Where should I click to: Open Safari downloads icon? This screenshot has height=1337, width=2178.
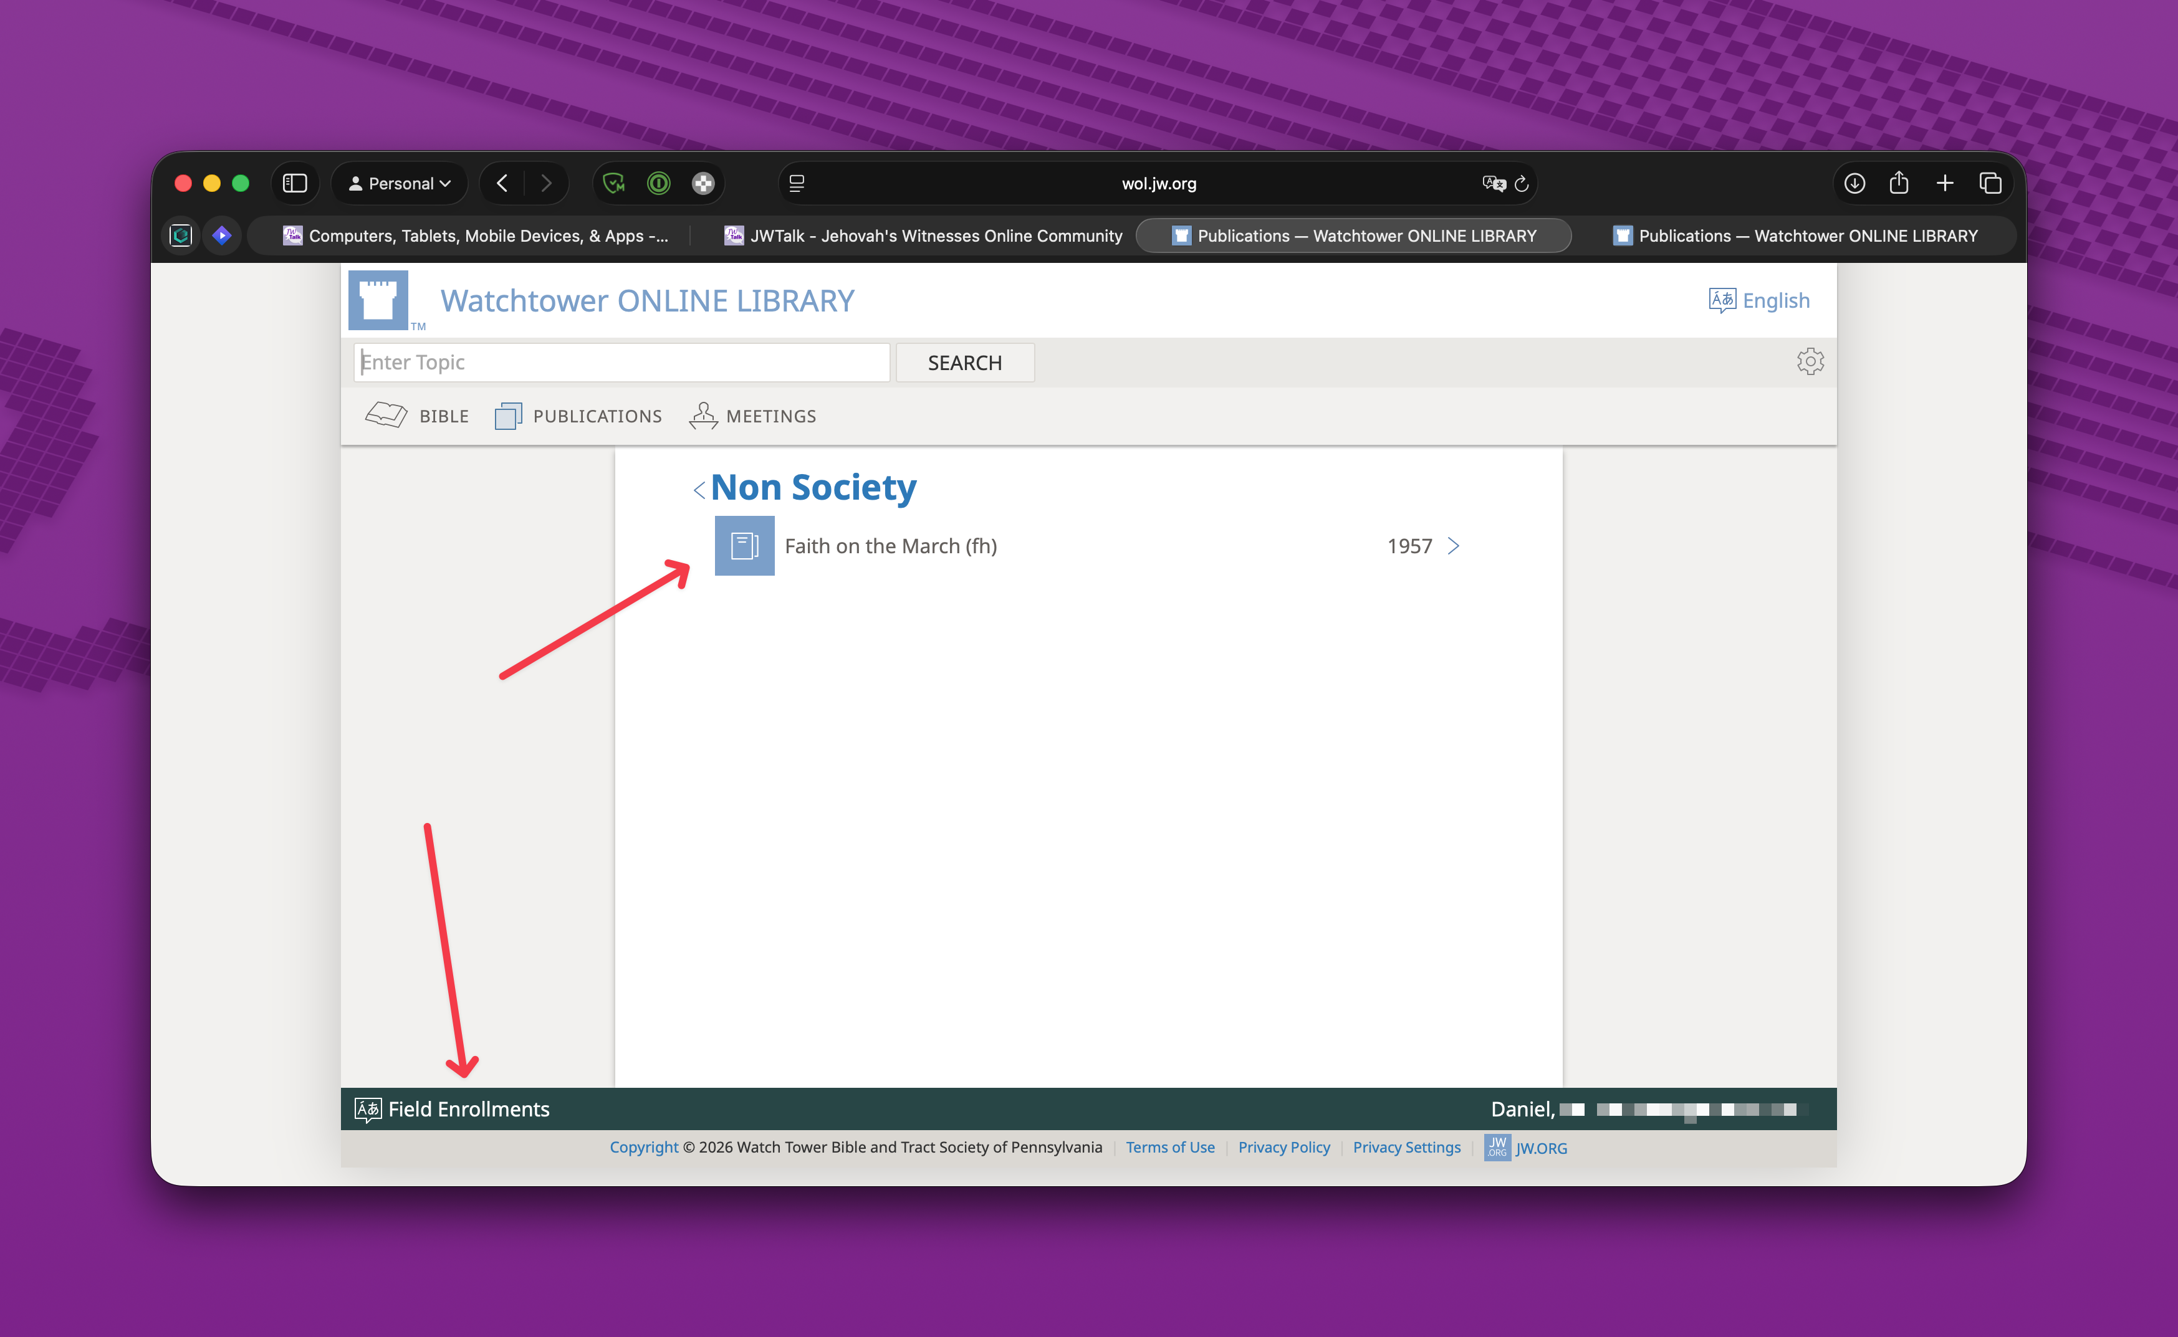click(1854, 183)
